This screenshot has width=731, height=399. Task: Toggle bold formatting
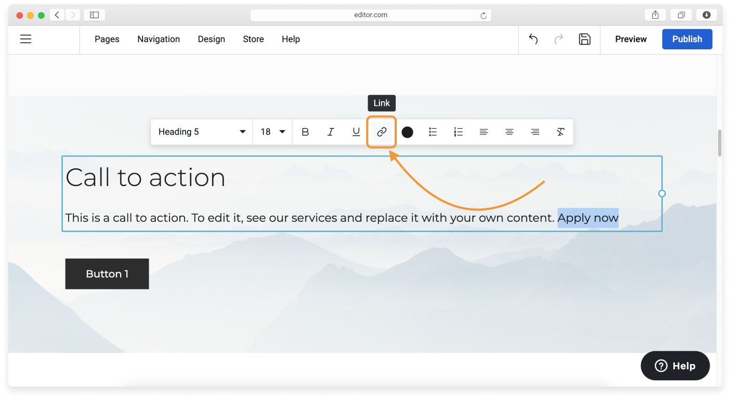point(305,132)
